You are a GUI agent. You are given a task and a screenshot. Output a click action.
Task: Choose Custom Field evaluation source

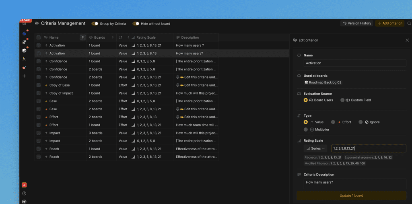click(x=342, y=100)
